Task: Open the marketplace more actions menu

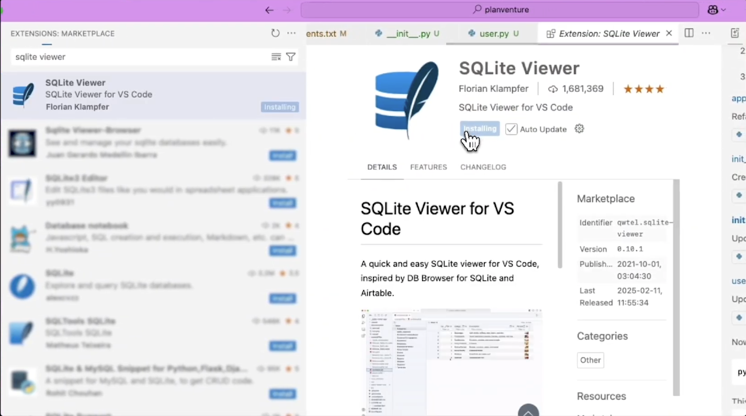Action: [291, 33]
